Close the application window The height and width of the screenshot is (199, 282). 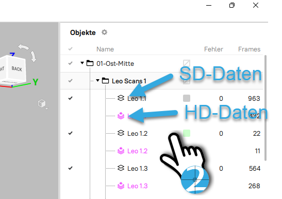point(256,5)
